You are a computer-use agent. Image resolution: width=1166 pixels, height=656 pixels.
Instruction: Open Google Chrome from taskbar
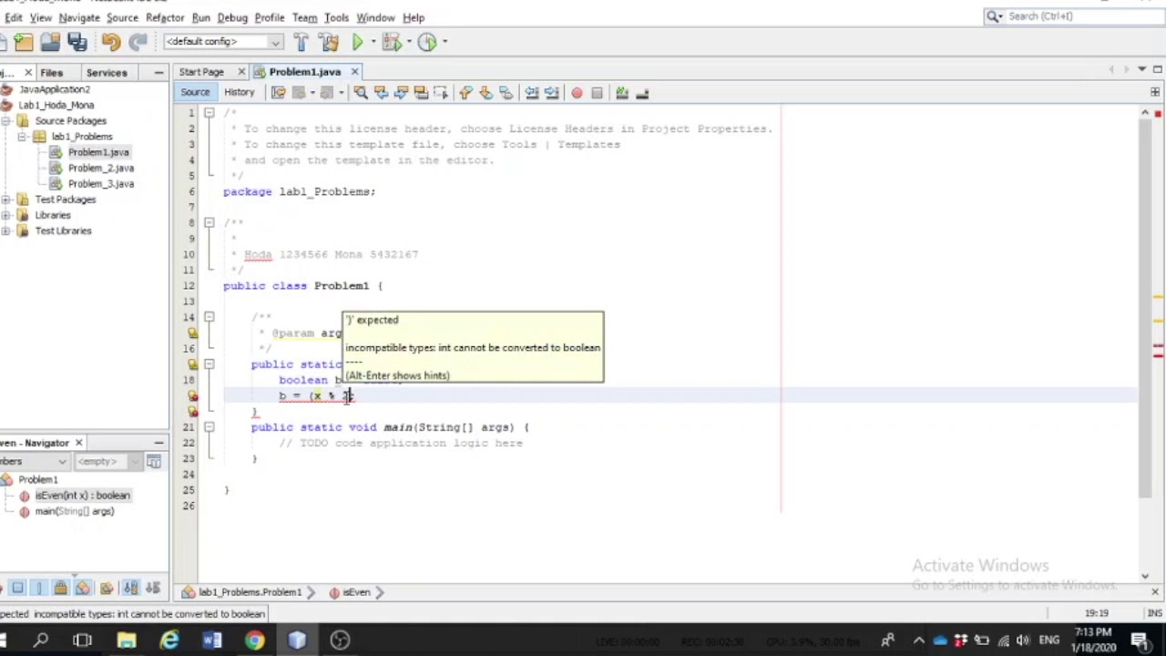[x=254, y=641]
